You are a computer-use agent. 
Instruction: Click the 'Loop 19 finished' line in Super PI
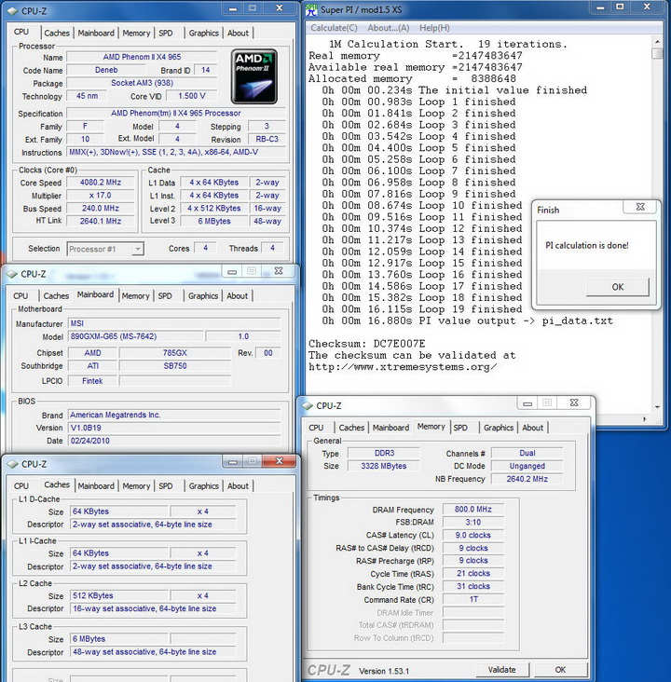[422, 309]
